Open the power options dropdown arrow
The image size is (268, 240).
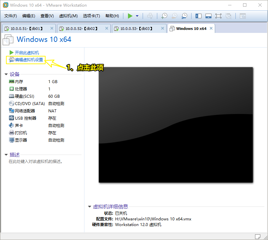coord(137,16)
